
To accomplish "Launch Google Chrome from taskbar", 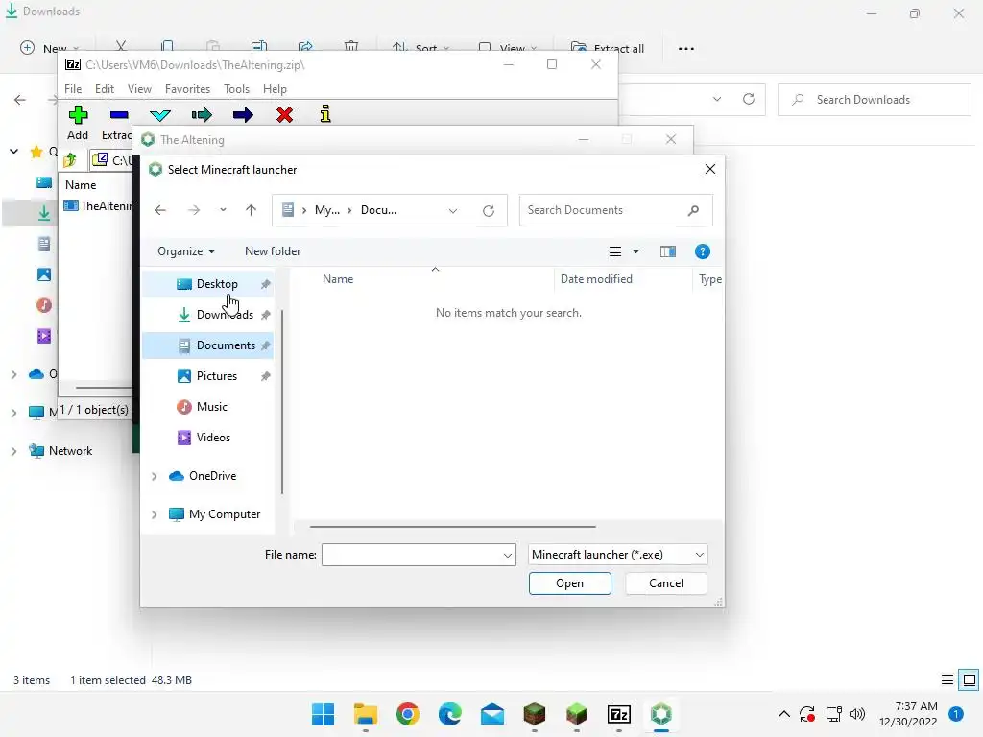I will 407,714.
